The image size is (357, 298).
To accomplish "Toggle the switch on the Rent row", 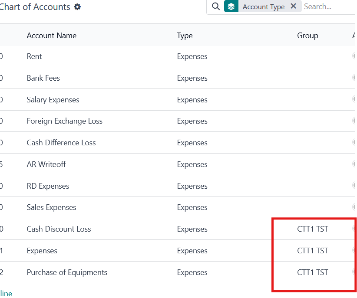I will click(354, 56).
